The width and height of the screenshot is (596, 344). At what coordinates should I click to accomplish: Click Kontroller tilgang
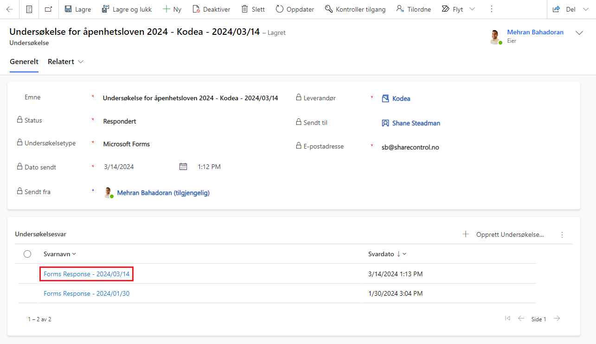point(355,9)
